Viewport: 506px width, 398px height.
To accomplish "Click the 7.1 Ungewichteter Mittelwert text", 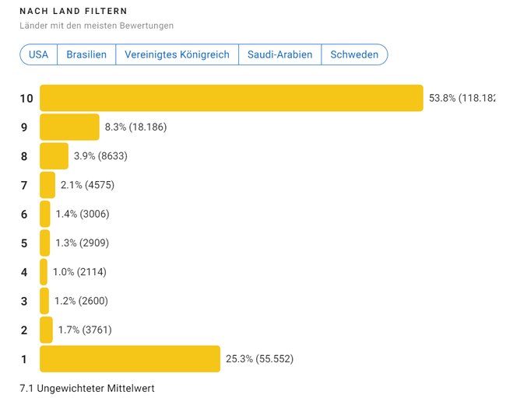I will 87,387.
